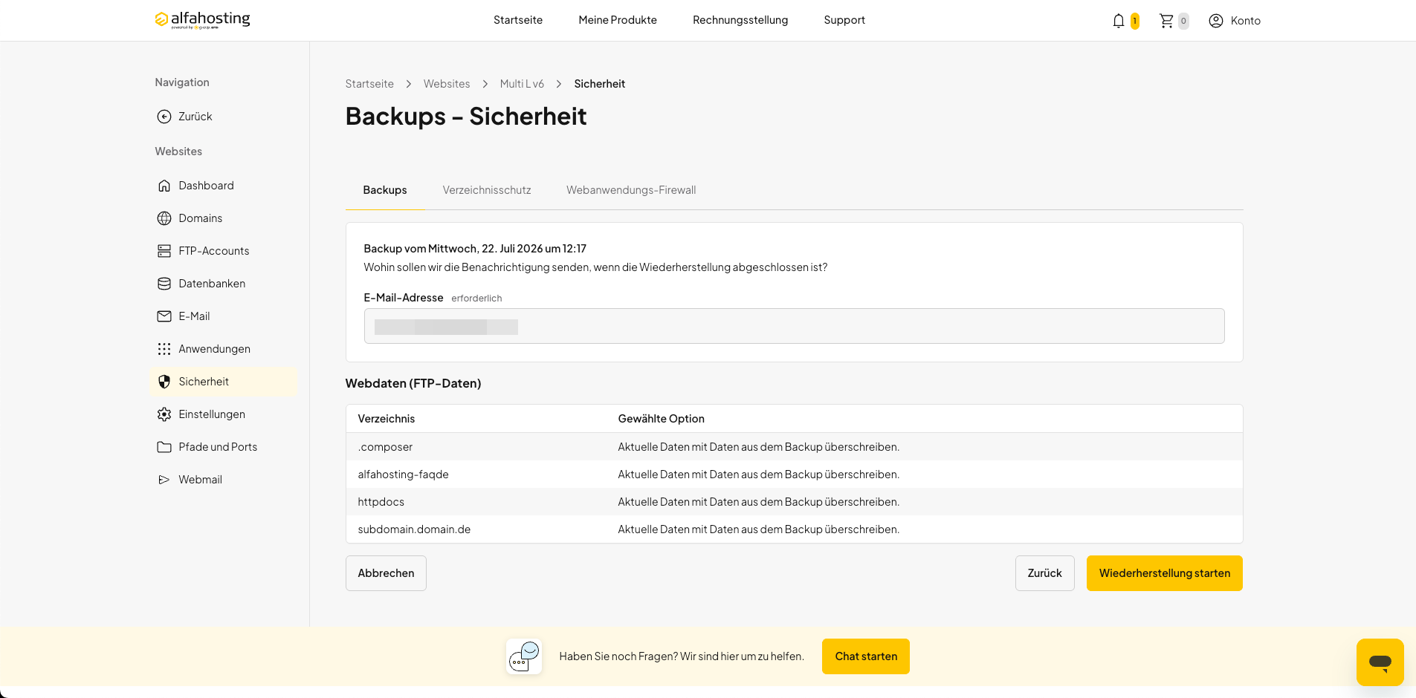Select the Backups tab
Viewport: 1416px width, 698px height.
pyautogui.click(x=385, y=190)
